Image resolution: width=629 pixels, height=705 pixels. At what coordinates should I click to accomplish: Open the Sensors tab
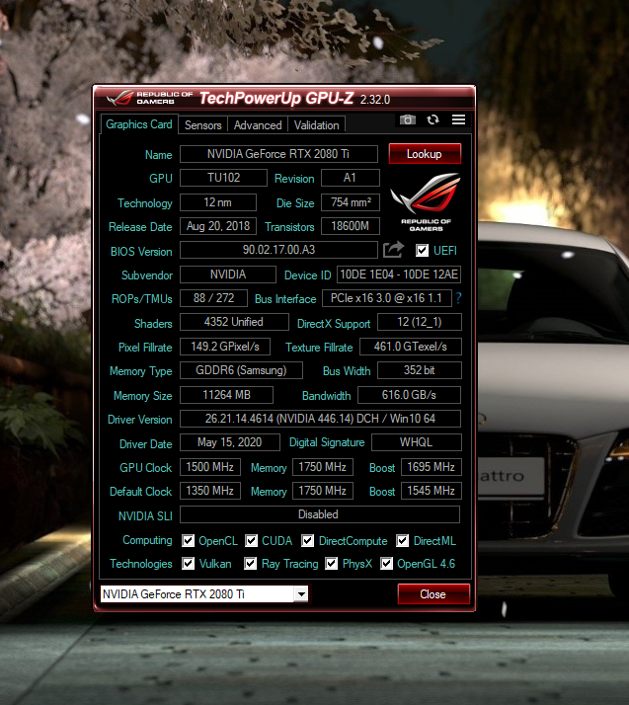click(202, 125)
